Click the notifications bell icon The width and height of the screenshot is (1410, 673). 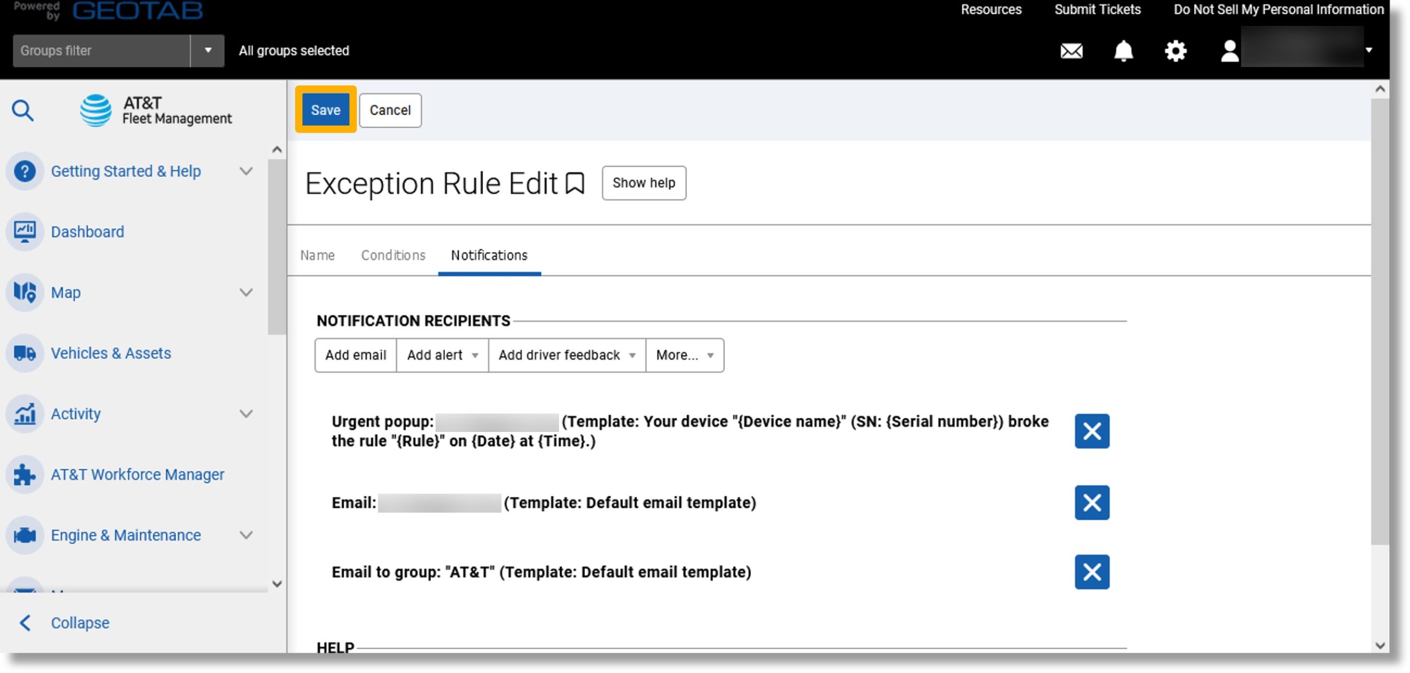(x=1123, y=50)
